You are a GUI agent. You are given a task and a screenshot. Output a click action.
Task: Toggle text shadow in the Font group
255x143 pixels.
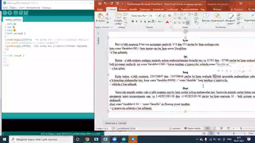coord(145,21)
